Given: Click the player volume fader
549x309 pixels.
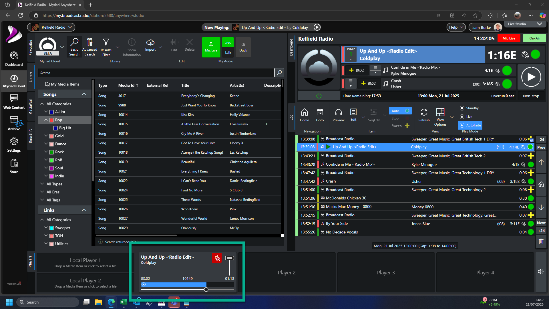Looking at the screenshot, I should point(229,258).
